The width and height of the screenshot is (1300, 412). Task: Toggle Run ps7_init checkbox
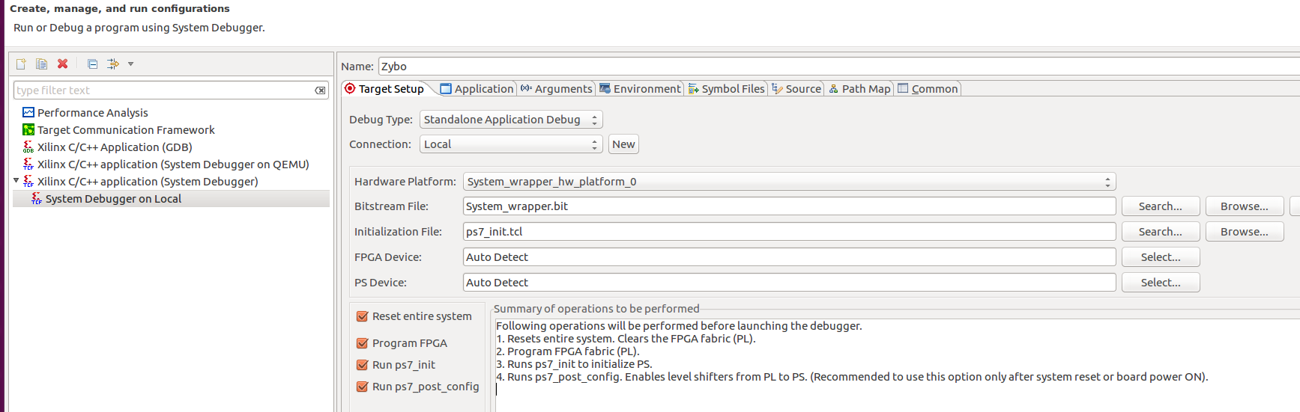(363, 365)
